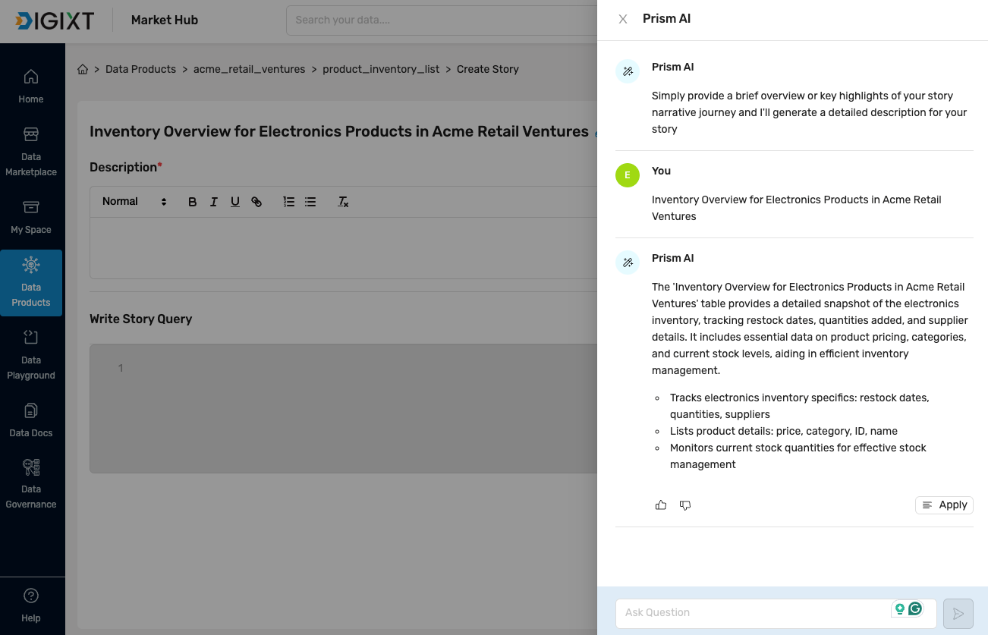Give thumbs down to Prism AI response
This screenshot has width=988, height=635.
(x=685, y=505)
